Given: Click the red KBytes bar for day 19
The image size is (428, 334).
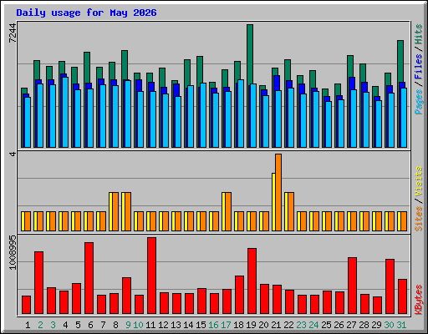Looking at the screenshot, I should 252,281.
